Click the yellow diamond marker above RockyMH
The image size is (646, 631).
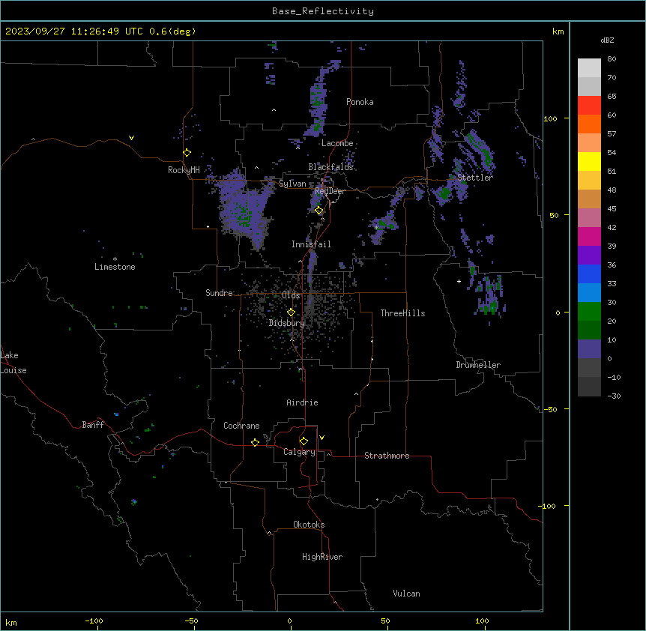(x=187, y=153)
